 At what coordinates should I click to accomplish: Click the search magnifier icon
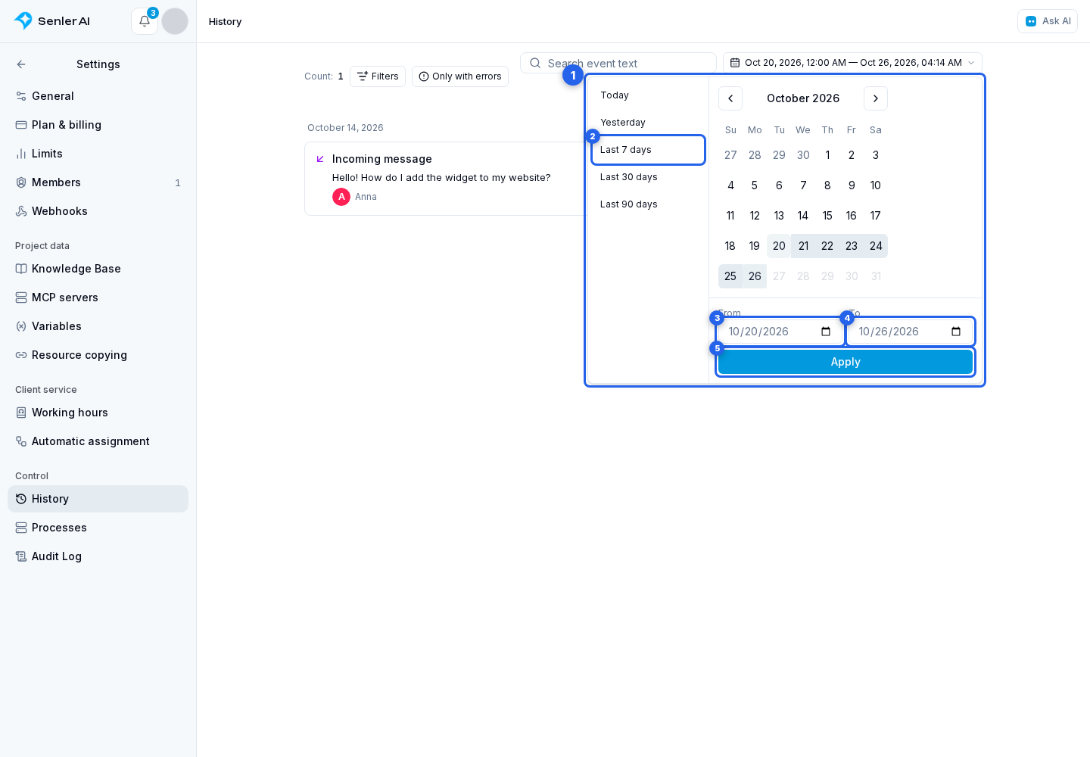pos(535,63)
